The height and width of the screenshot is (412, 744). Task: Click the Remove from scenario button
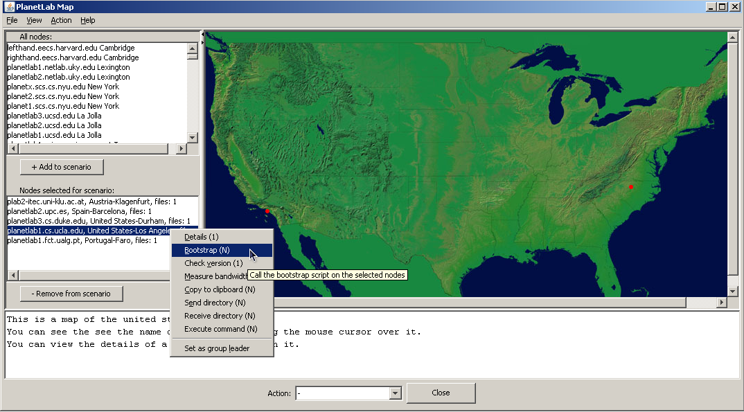[71, 294]
